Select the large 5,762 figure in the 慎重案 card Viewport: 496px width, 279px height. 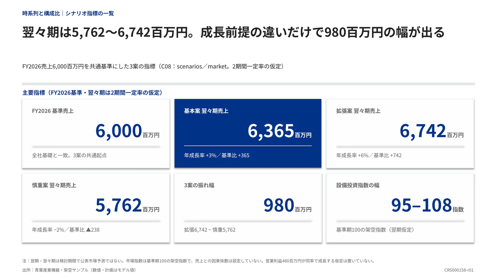click(x=119, y=205)
